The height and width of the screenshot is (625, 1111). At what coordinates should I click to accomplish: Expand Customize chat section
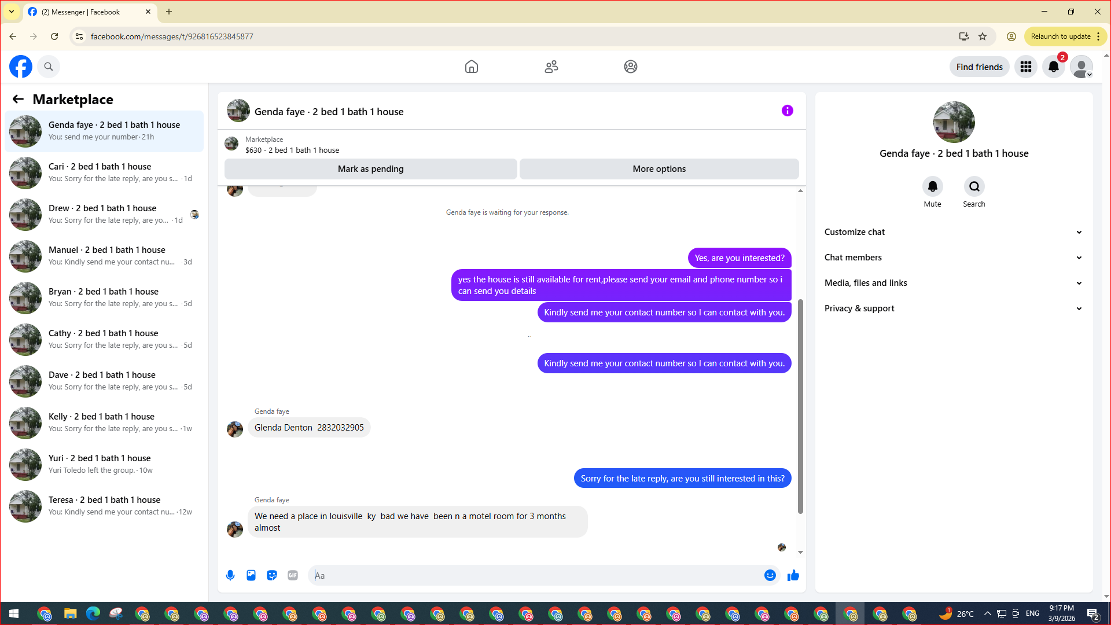point(953,232)
